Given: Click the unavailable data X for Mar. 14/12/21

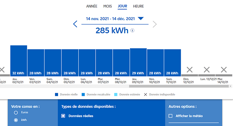Looking at the screenshot, I should pyautogui.click(x=224, y=70).
